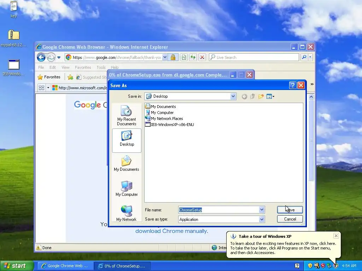Open the File name dropdown arrow

pyautogui.click(x=262, y=210)
